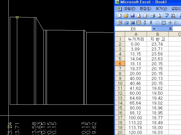Image resolution: width=181 pixels, height=135 pixels.
Task: Select cell containing 23.63
Action: pos(158,59)
